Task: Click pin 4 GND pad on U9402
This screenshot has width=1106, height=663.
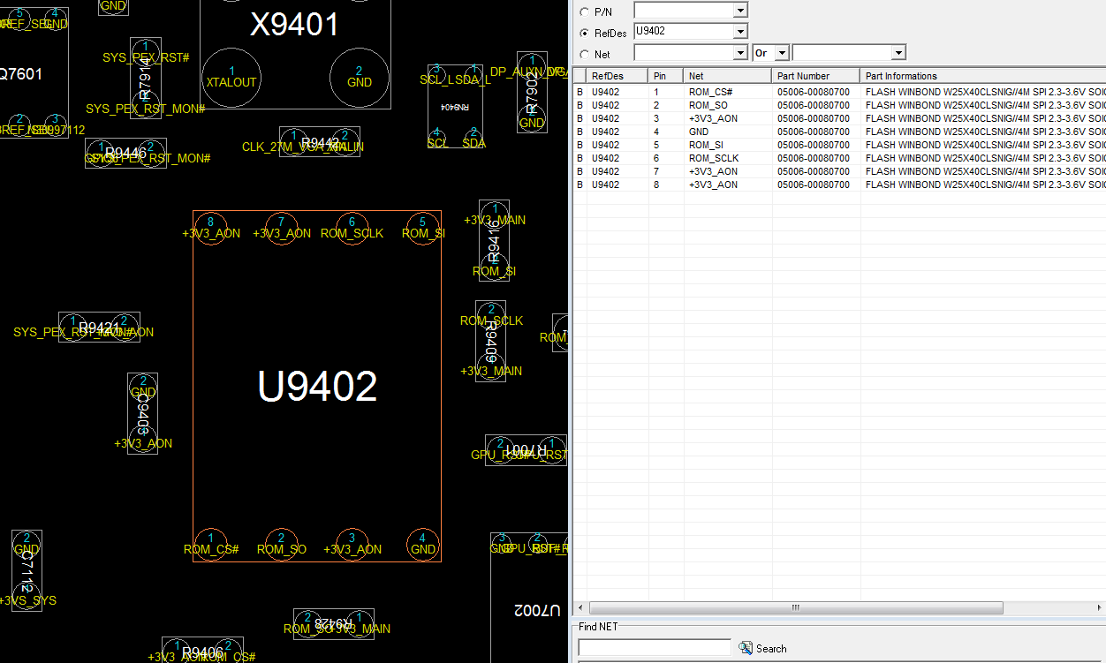Action: 423,543
